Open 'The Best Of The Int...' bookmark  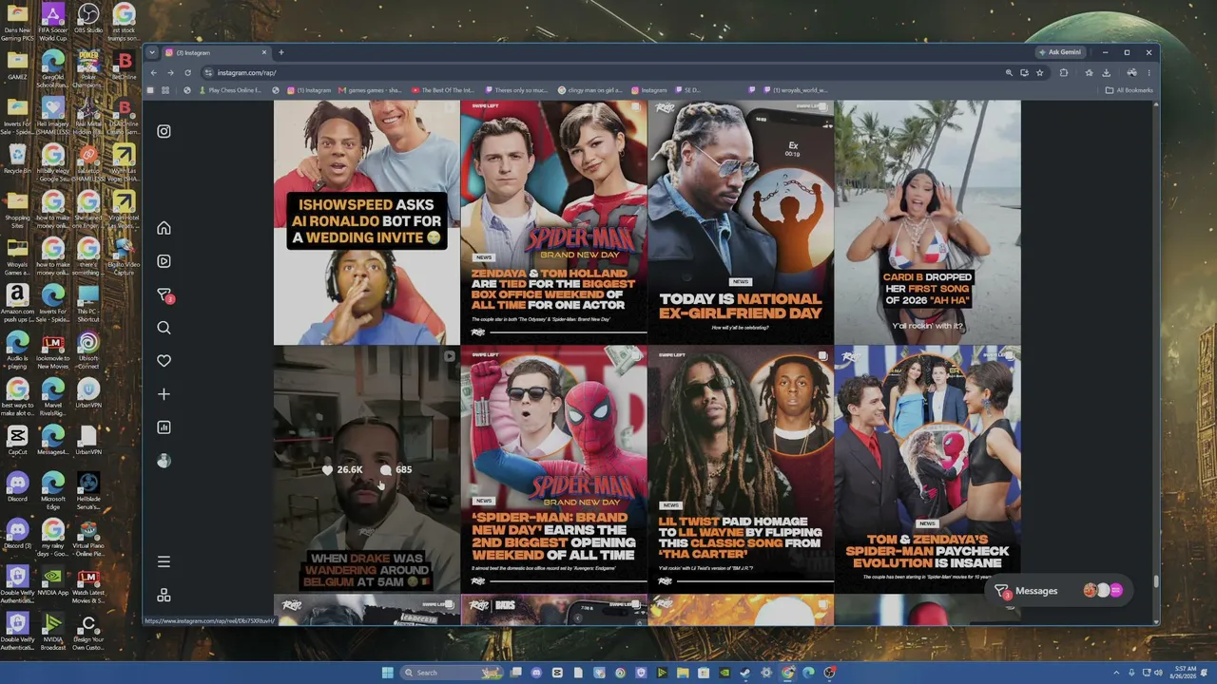442,90
